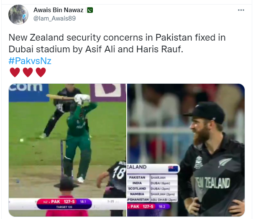Image resolution: width=253 pixels, height=219 pixels.
Task: Click the Awais Bin Nawaz display name
Action: [59, 10]
